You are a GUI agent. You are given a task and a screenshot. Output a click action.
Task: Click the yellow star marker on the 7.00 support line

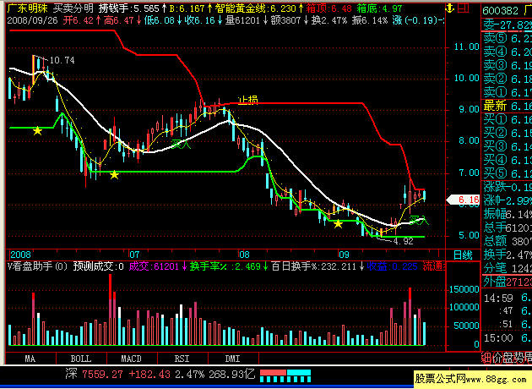(x=114, y=175)
